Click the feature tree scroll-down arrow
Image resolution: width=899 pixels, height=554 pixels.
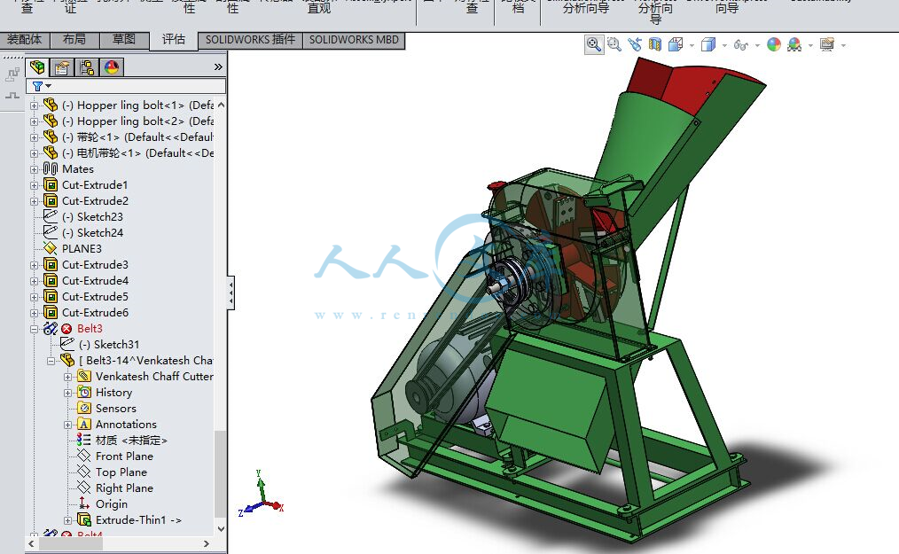(221, 529)
